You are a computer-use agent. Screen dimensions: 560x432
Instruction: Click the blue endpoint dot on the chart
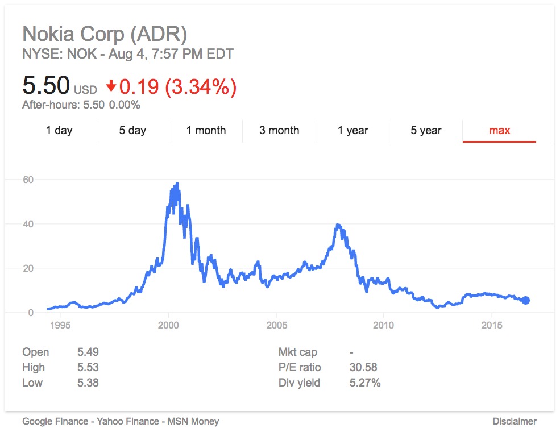[x=526, y=300]
